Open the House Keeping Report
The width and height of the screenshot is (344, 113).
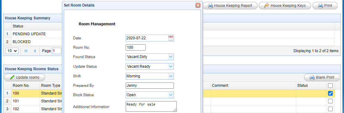[230, 6]
